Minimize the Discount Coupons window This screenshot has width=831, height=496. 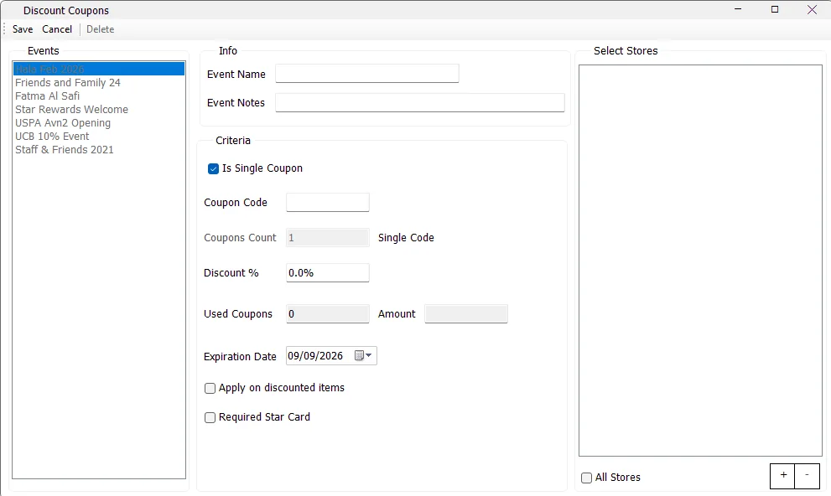(738, 9)
